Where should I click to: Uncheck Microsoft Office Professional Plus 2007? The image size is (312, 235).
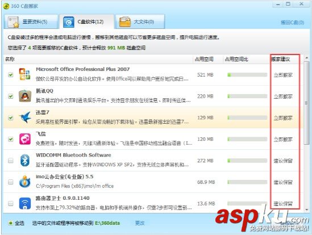(11, 75)
